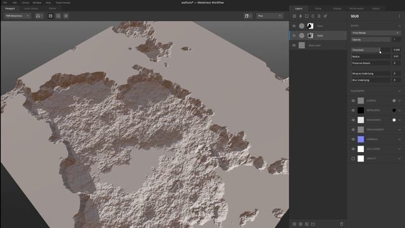
Task: Expand the Normals channel chevron
Action: (x=399, y=139)
